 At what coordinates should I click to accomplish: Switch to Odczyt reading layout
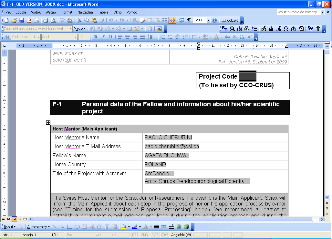[x=230, y=20]
